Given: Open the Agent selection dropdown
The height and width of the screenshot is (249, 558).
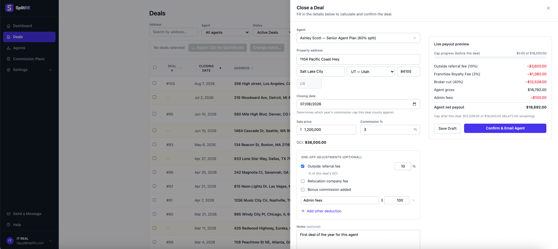Looking at the screenshot, I should coord(358,38).
